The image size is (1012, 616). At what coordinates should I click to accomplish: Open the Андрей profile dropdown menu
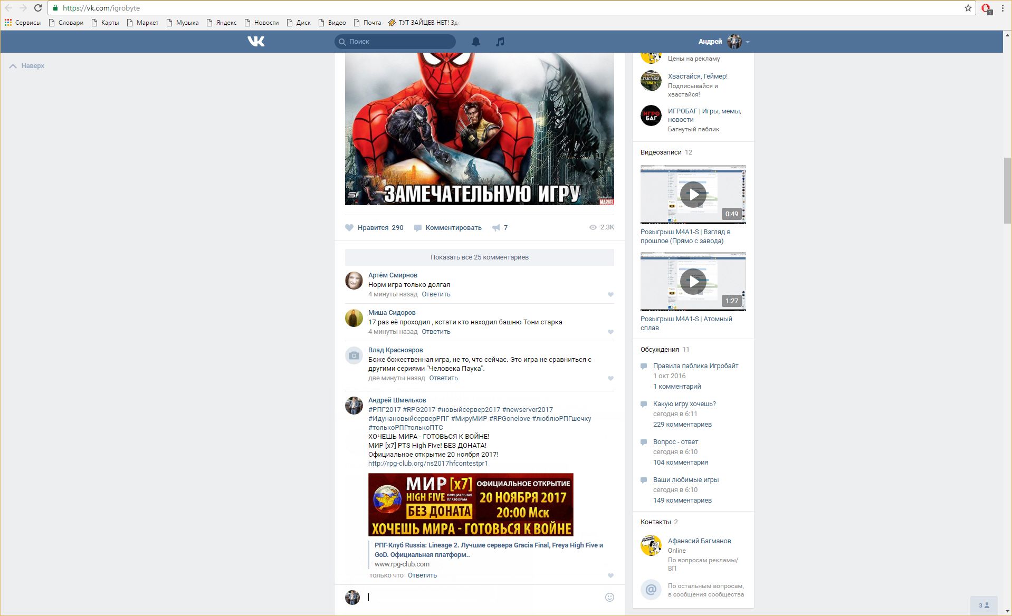click(x=747, y=42)
